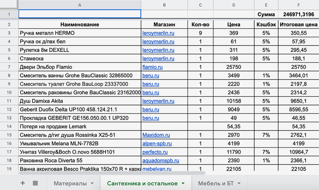Screen dimensions: 319x190
Task: Select the Цена header cell
Action: point(234,25)
